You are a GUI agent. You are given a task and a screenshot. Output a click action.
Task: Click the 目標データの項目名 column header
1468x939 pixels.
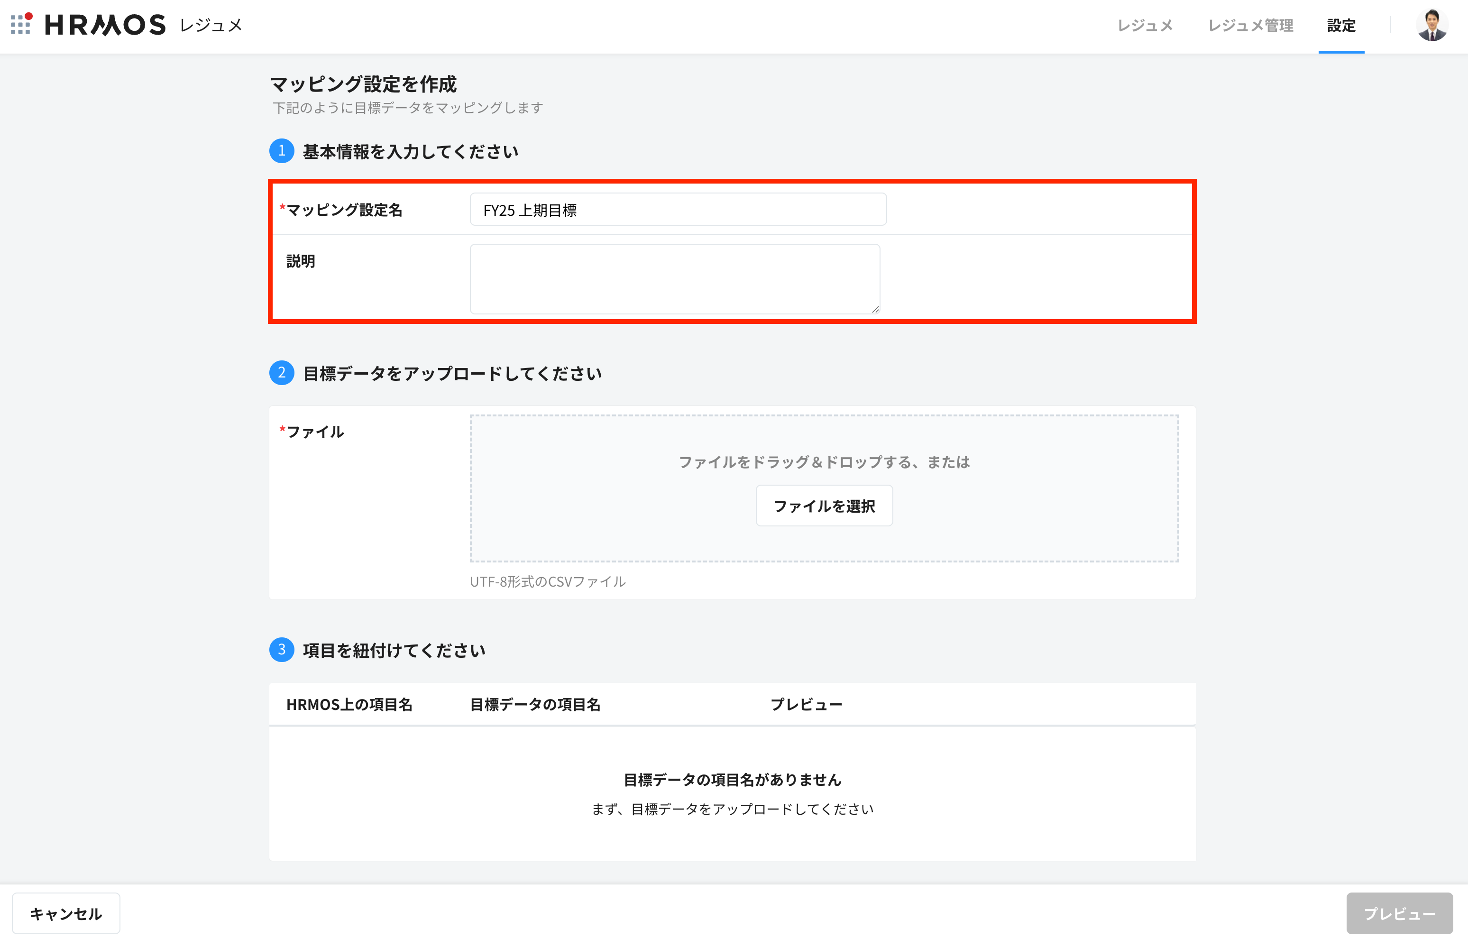535,705
